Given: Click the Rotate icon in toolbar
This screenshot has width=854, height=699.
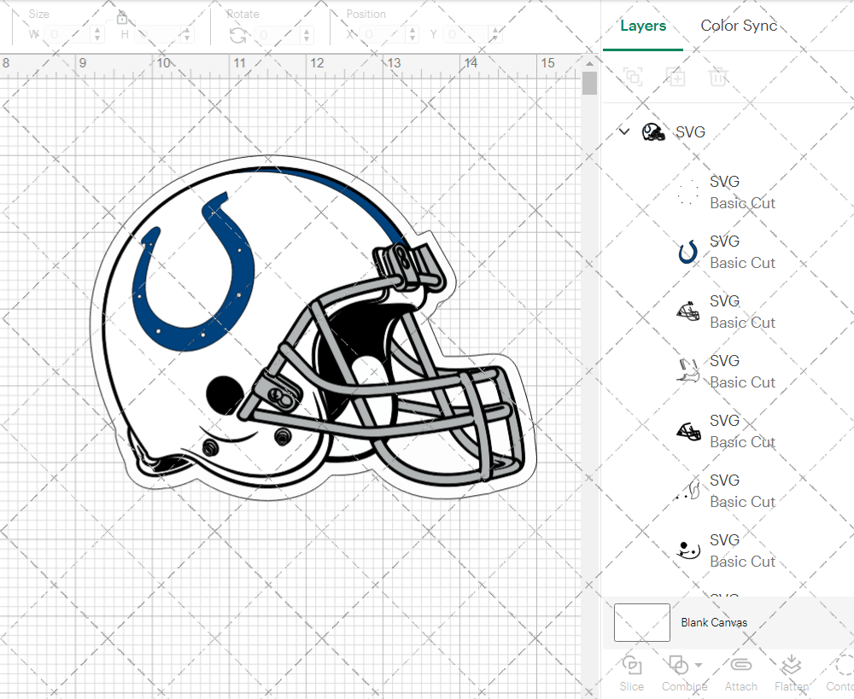Looking at the screenshot, I should 238,35.
